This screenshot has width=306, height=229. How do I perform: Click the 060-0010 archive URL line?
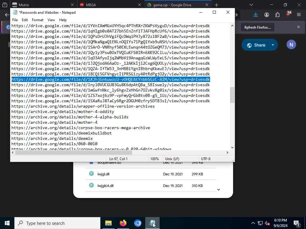coord(54,144)
